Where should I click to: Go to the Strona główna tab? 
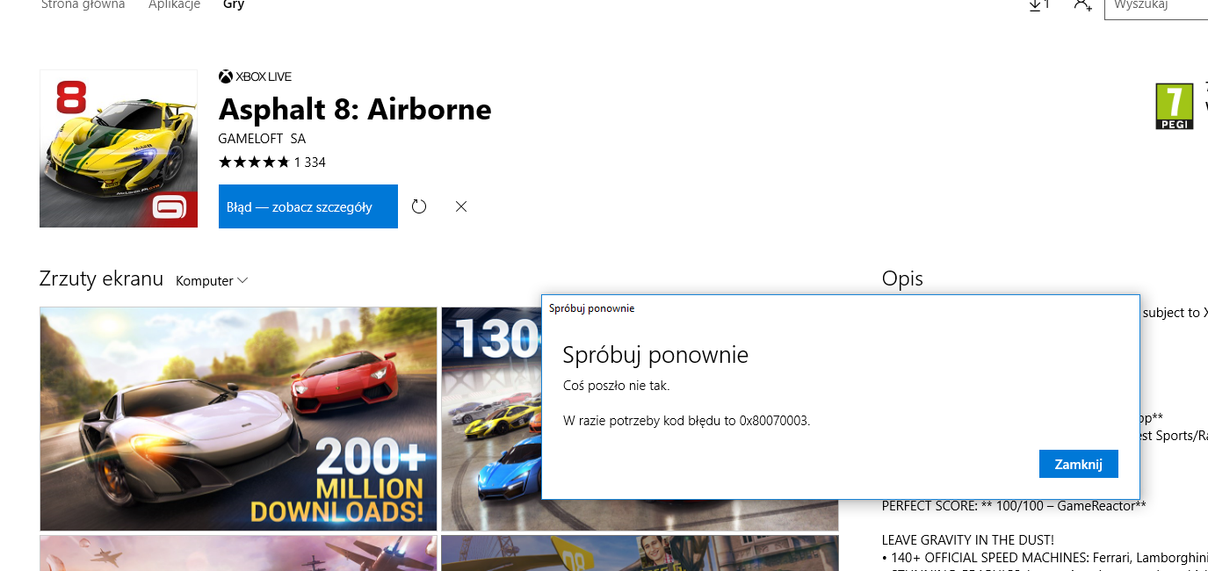(x=83, y=4)
